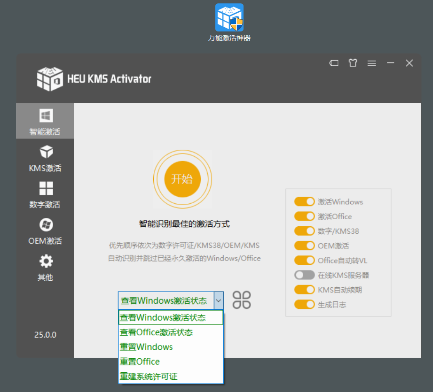
Task: Choose 查看Office激活状态 from the dropdown list
Action: pos(171,332)
